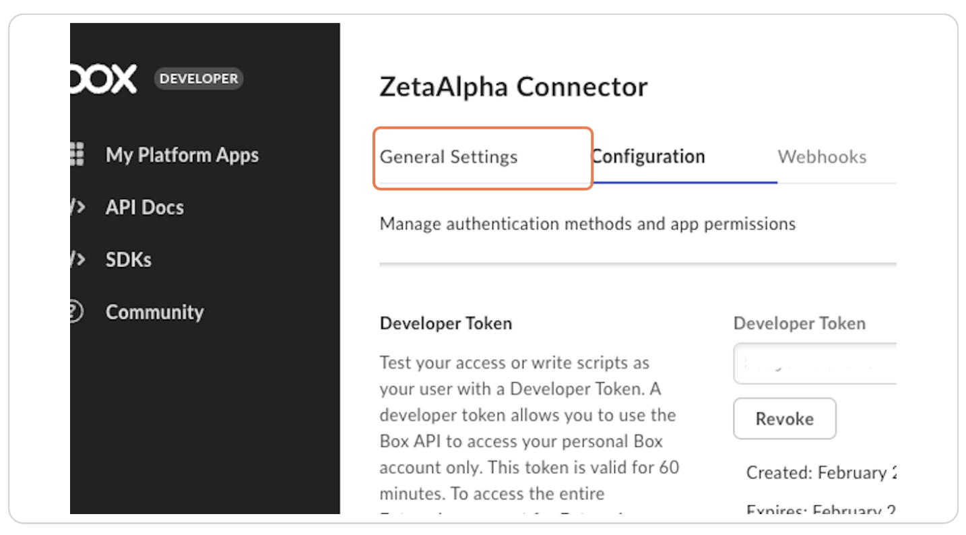The image size is (966, 535).
Task: Click the Community chat icon
Action: [76, 312]
